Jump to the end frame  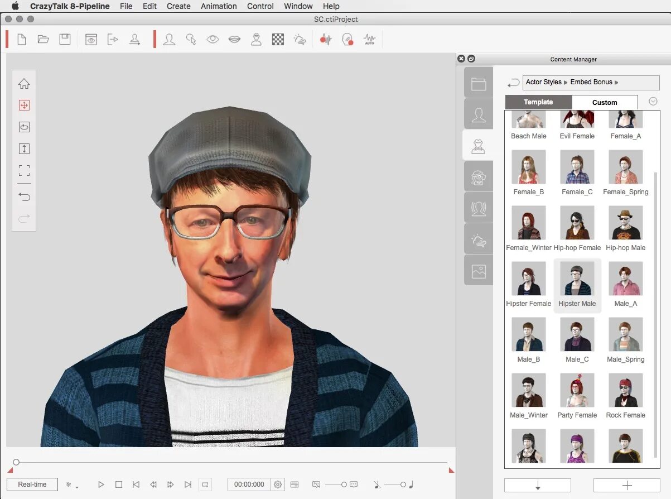pyautogui.click(x=188, y=484)
